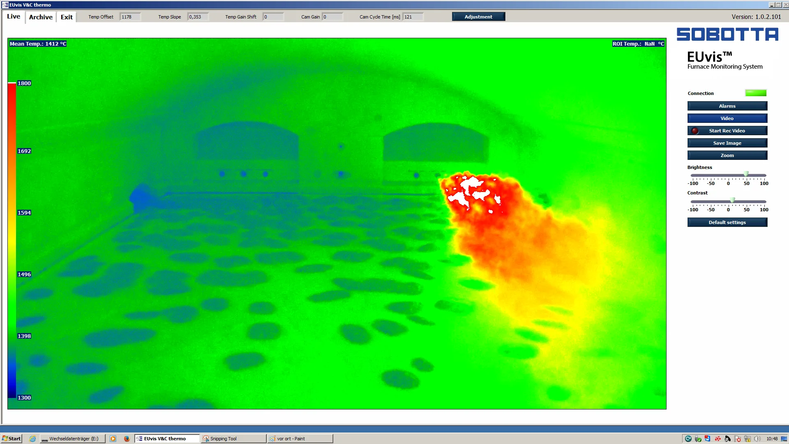Switch to the Live tab
Viewport: 789px width, 444px height.
coord(14,16)
